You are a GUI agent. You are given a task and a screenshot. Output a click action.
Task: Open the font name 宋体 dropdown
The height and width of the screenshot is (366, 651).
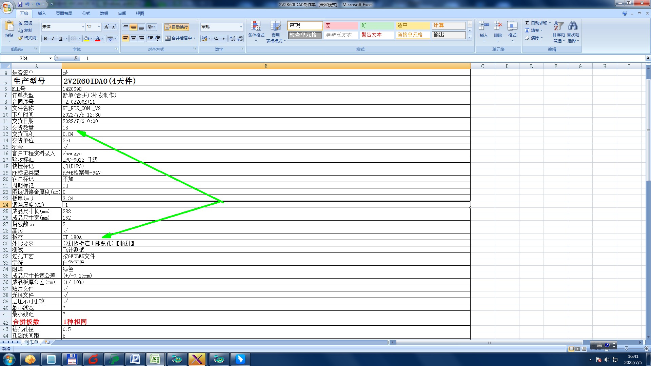(x=83, y=27)
